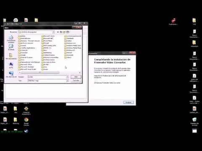Select Mi PC in the places bar

[x=11, y=65]
